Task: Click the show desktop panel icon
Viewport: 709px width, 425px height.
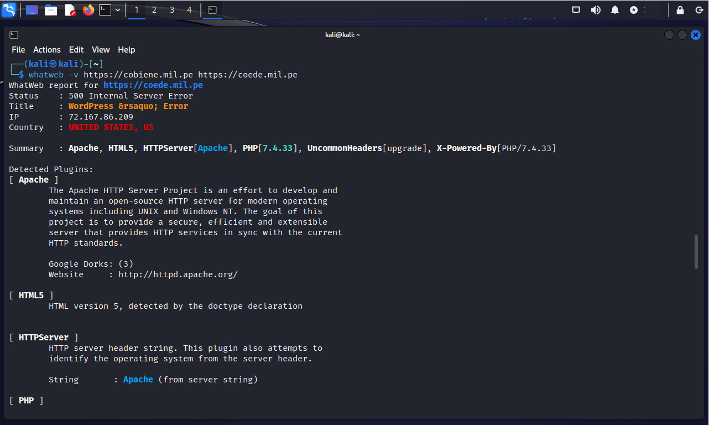Action: (32, 10)
